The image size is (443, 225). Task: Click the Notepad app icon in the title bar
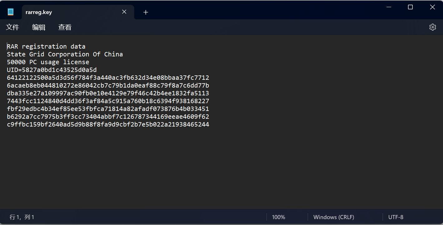click(11, 12)
